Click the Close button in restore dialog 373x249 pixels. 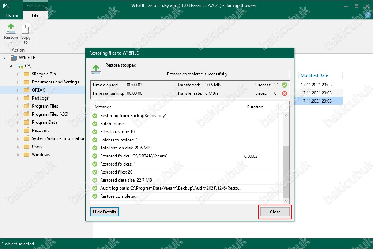point(275,212)
